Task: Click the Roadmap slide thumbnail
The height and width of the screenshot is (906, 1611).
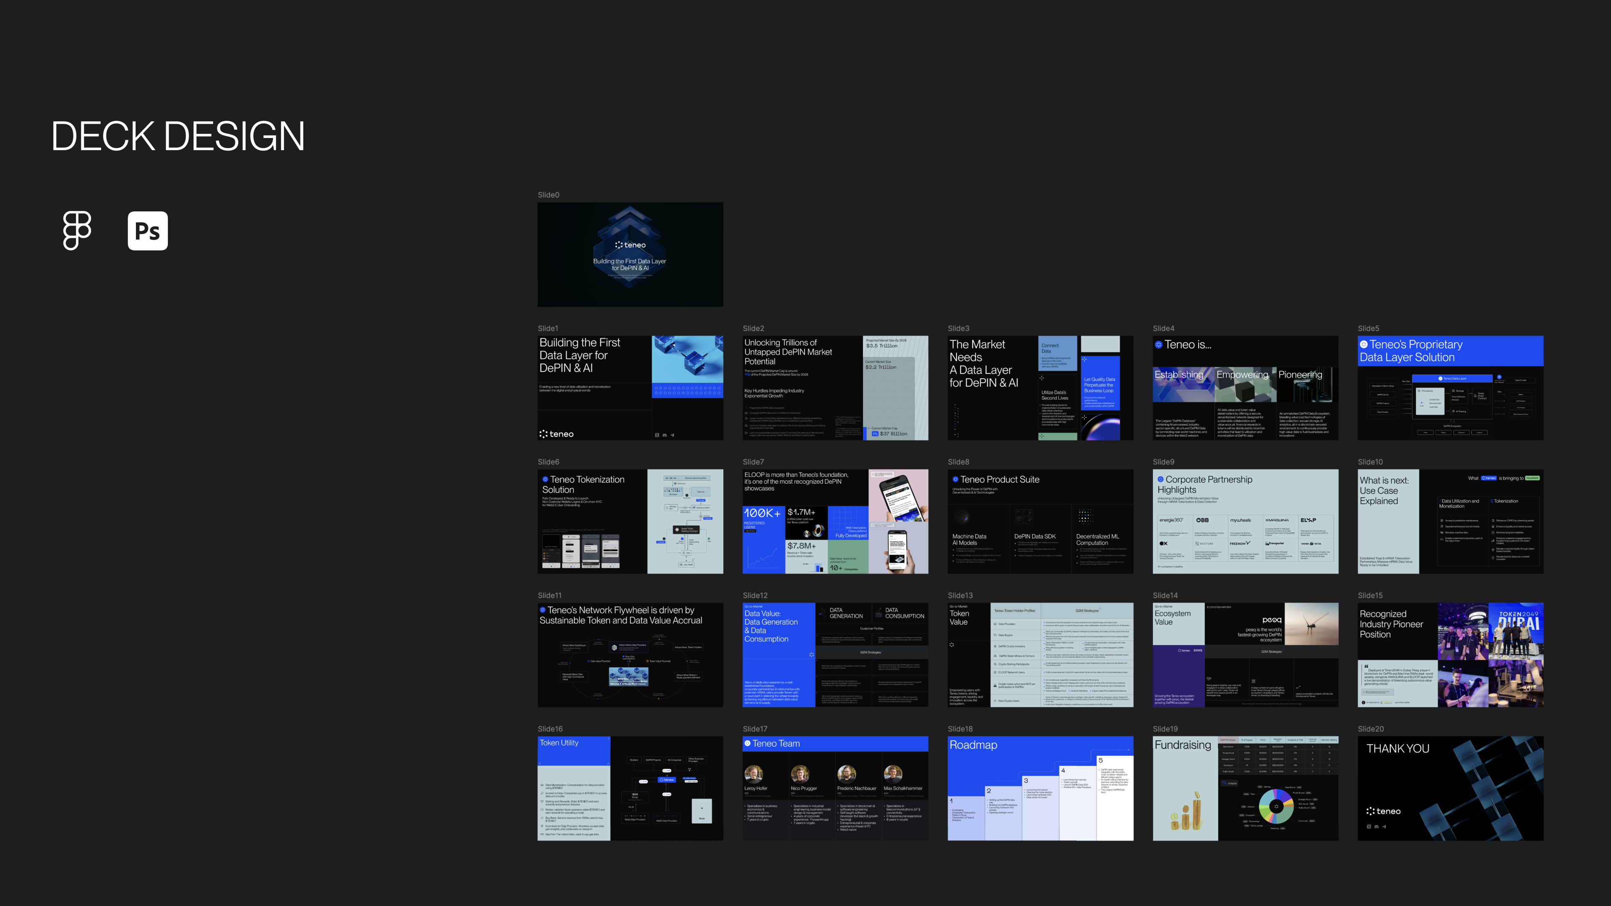Action: [x=1040, y=788]
